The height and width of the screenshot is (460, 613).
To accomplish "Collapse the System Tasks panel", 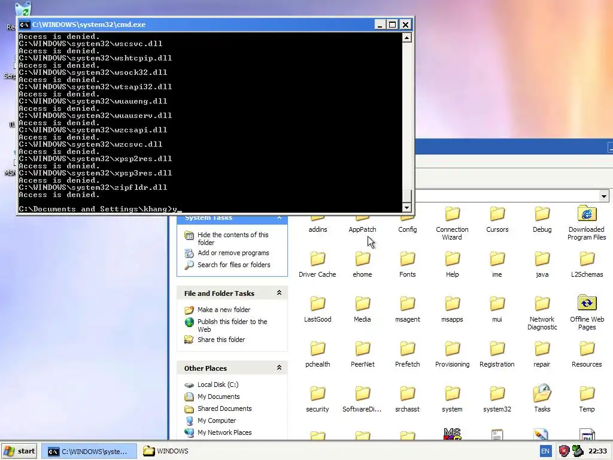I will 279,217.
